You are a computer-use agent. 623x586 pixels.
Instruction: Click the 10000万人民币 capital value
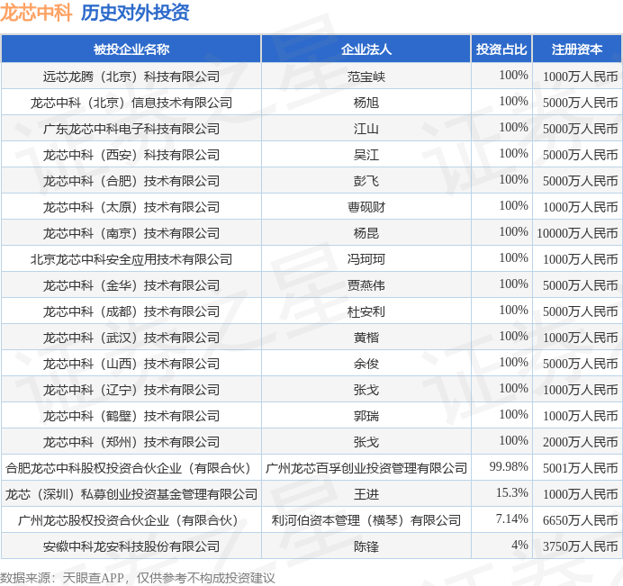coord(577,233)
